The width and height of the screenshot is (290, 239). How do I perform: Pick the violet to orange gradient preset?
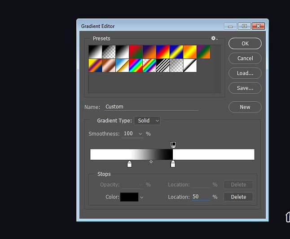tap(149, 52)
